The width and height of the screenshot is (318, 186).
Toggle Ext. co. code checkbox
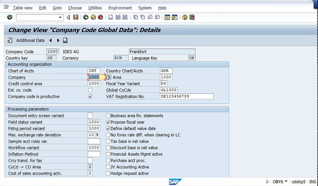point(90,90)
